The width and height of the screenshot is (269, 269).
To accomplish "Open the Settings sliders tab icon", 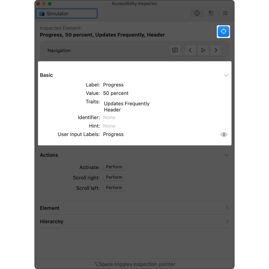I will 225,13.
